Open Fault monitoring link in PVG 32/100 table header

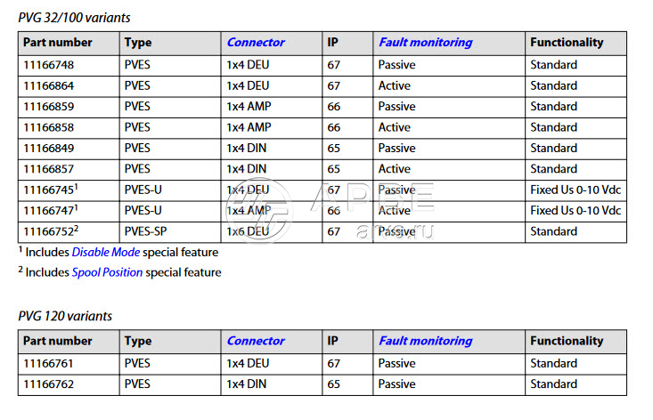pos(425,43)
